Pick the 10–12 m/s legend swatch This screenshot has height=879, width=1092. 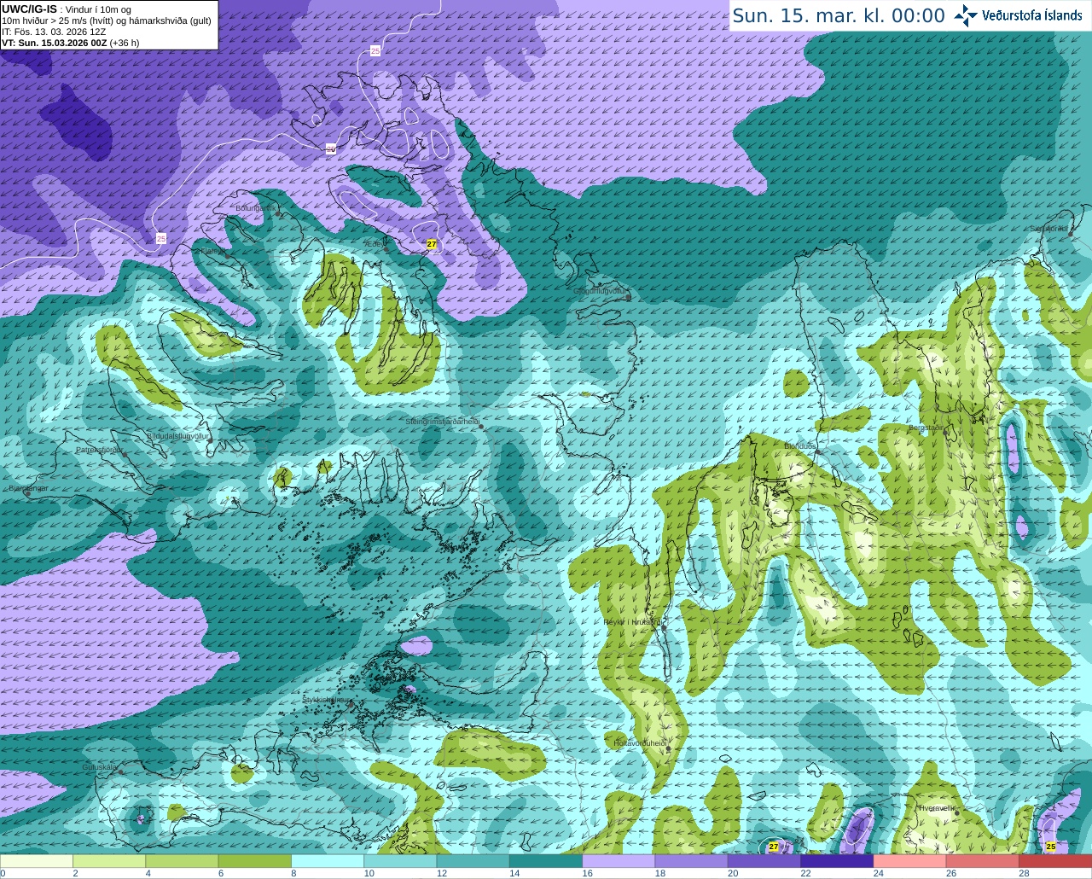pos(400,861)
